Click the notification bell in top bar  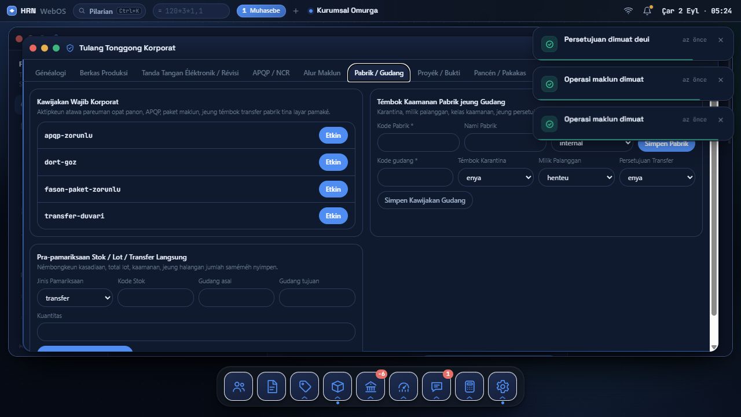(x=647, y=10)
